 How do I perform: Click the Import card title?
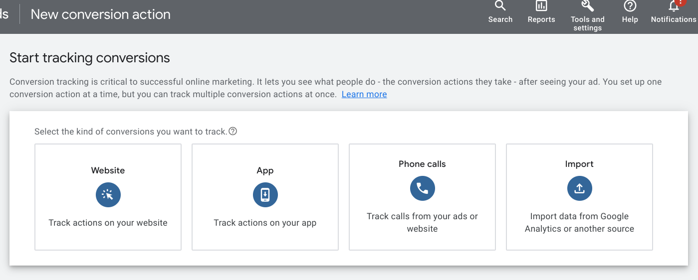pyautogui.click(x=579, y=164)
